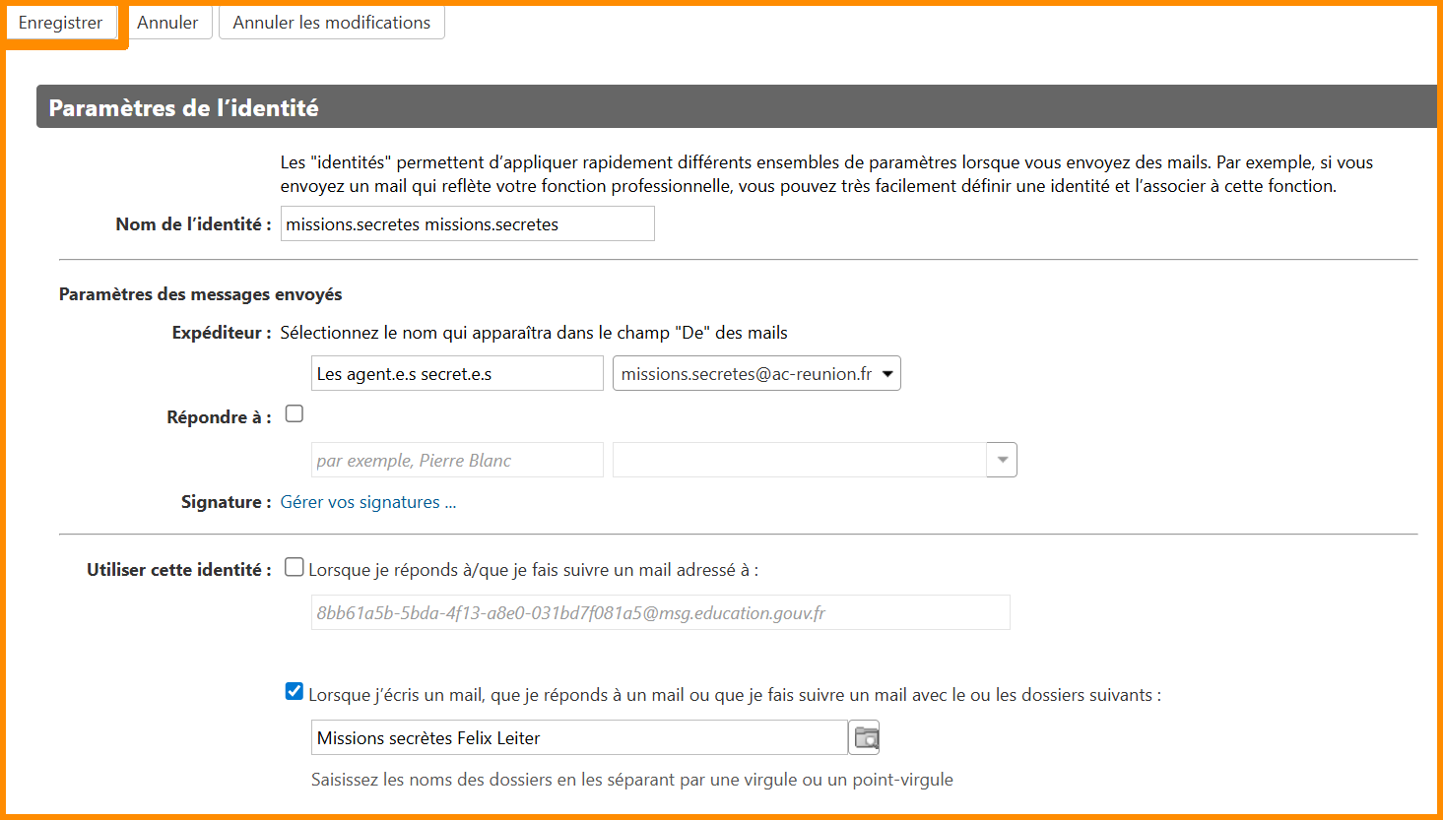1443x820 pixels.
Task: Click Annuler les modifications
Action: [331, 23]
